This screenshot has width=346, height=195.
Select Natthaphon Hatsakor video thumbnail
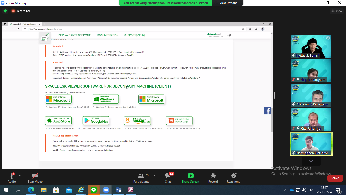311,144
